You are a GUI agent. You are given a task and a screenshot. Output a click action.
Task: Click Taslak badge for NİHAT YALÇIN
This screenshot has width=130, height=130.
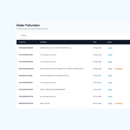click(x=110, y=103)
